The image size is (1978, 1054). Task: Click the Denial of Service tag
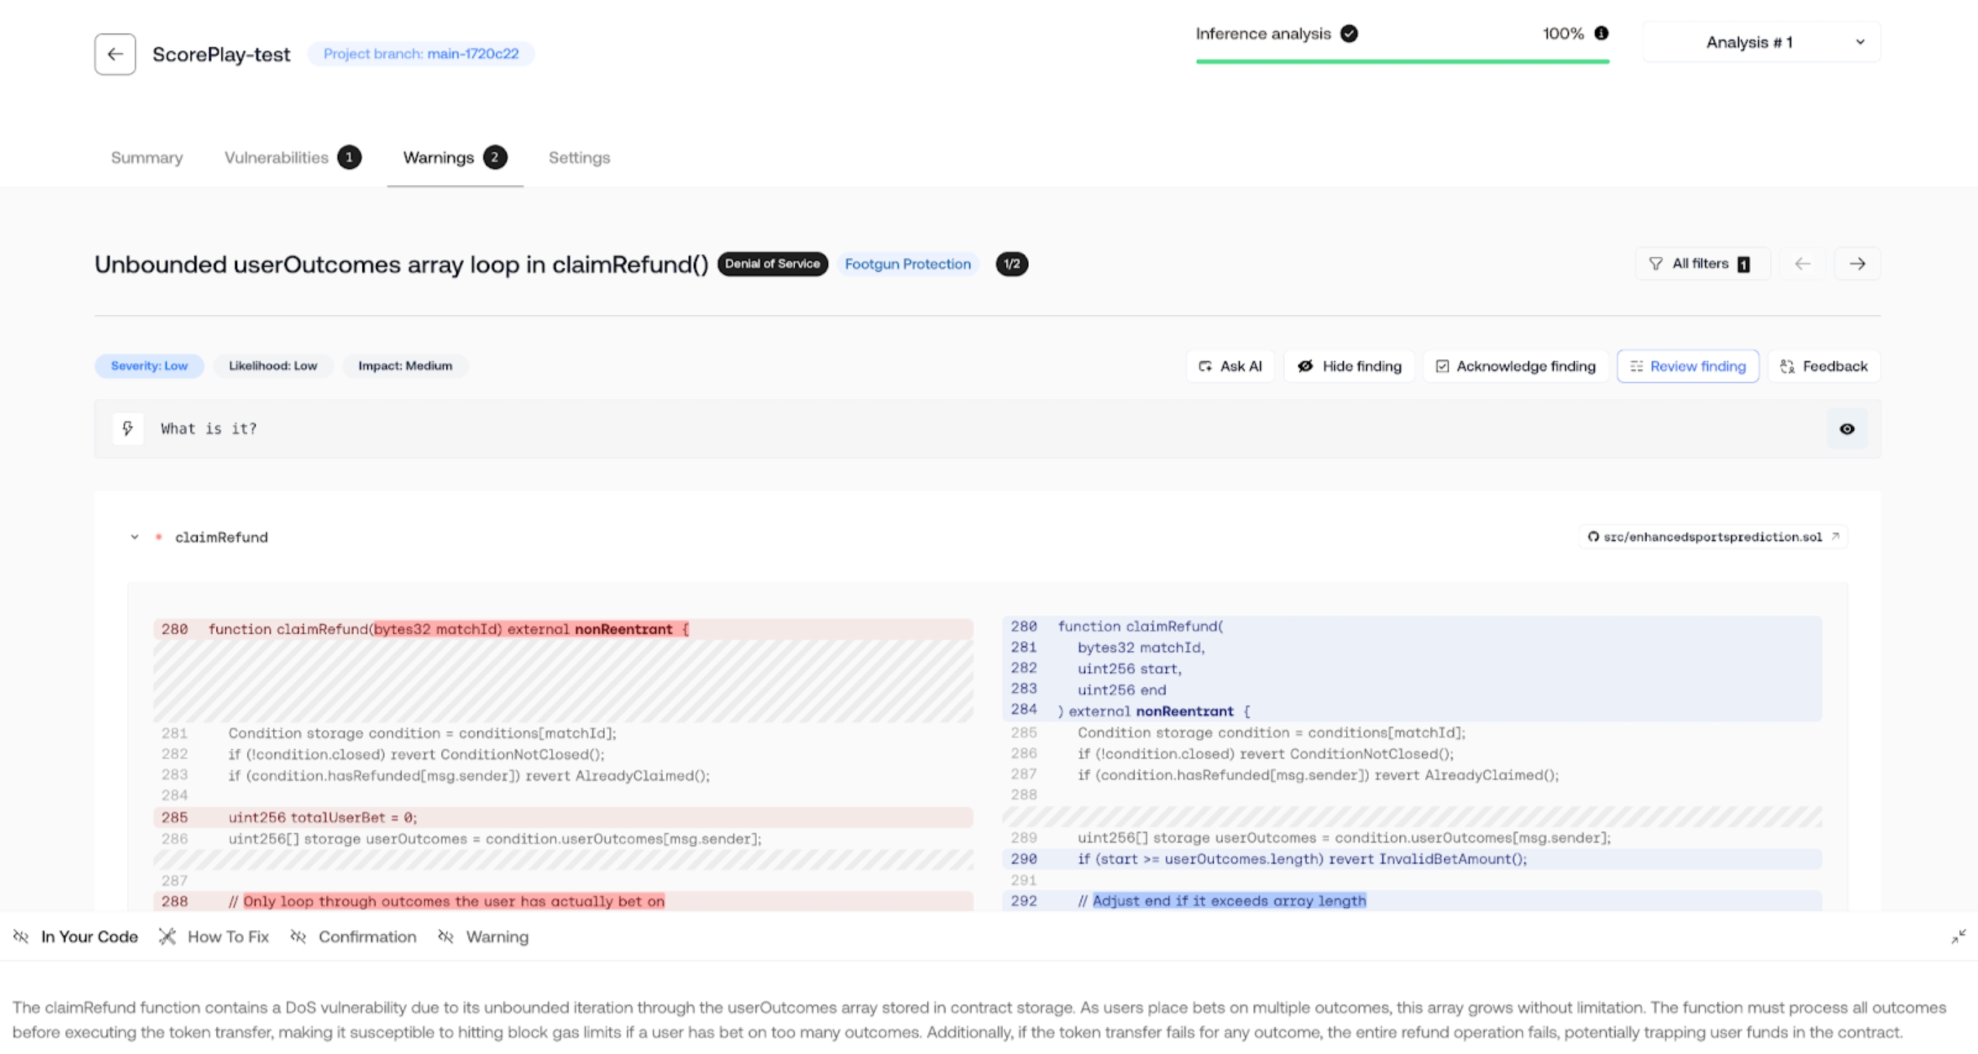tap(773, 263)
